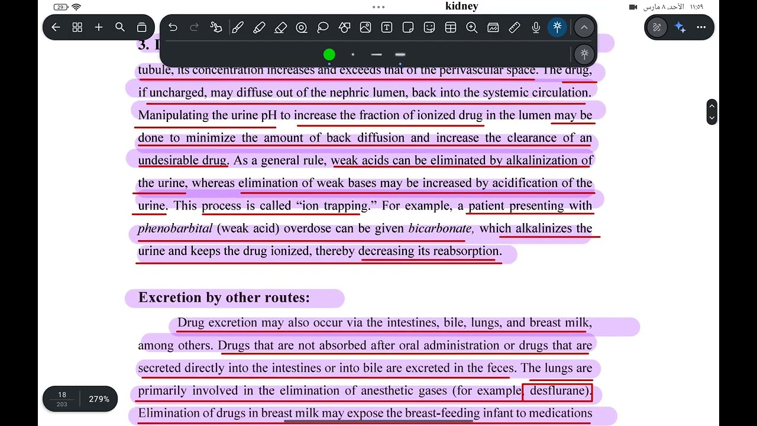Screen dimensions: 757x426
Task: Insert an image
Action: pos(365,27)
